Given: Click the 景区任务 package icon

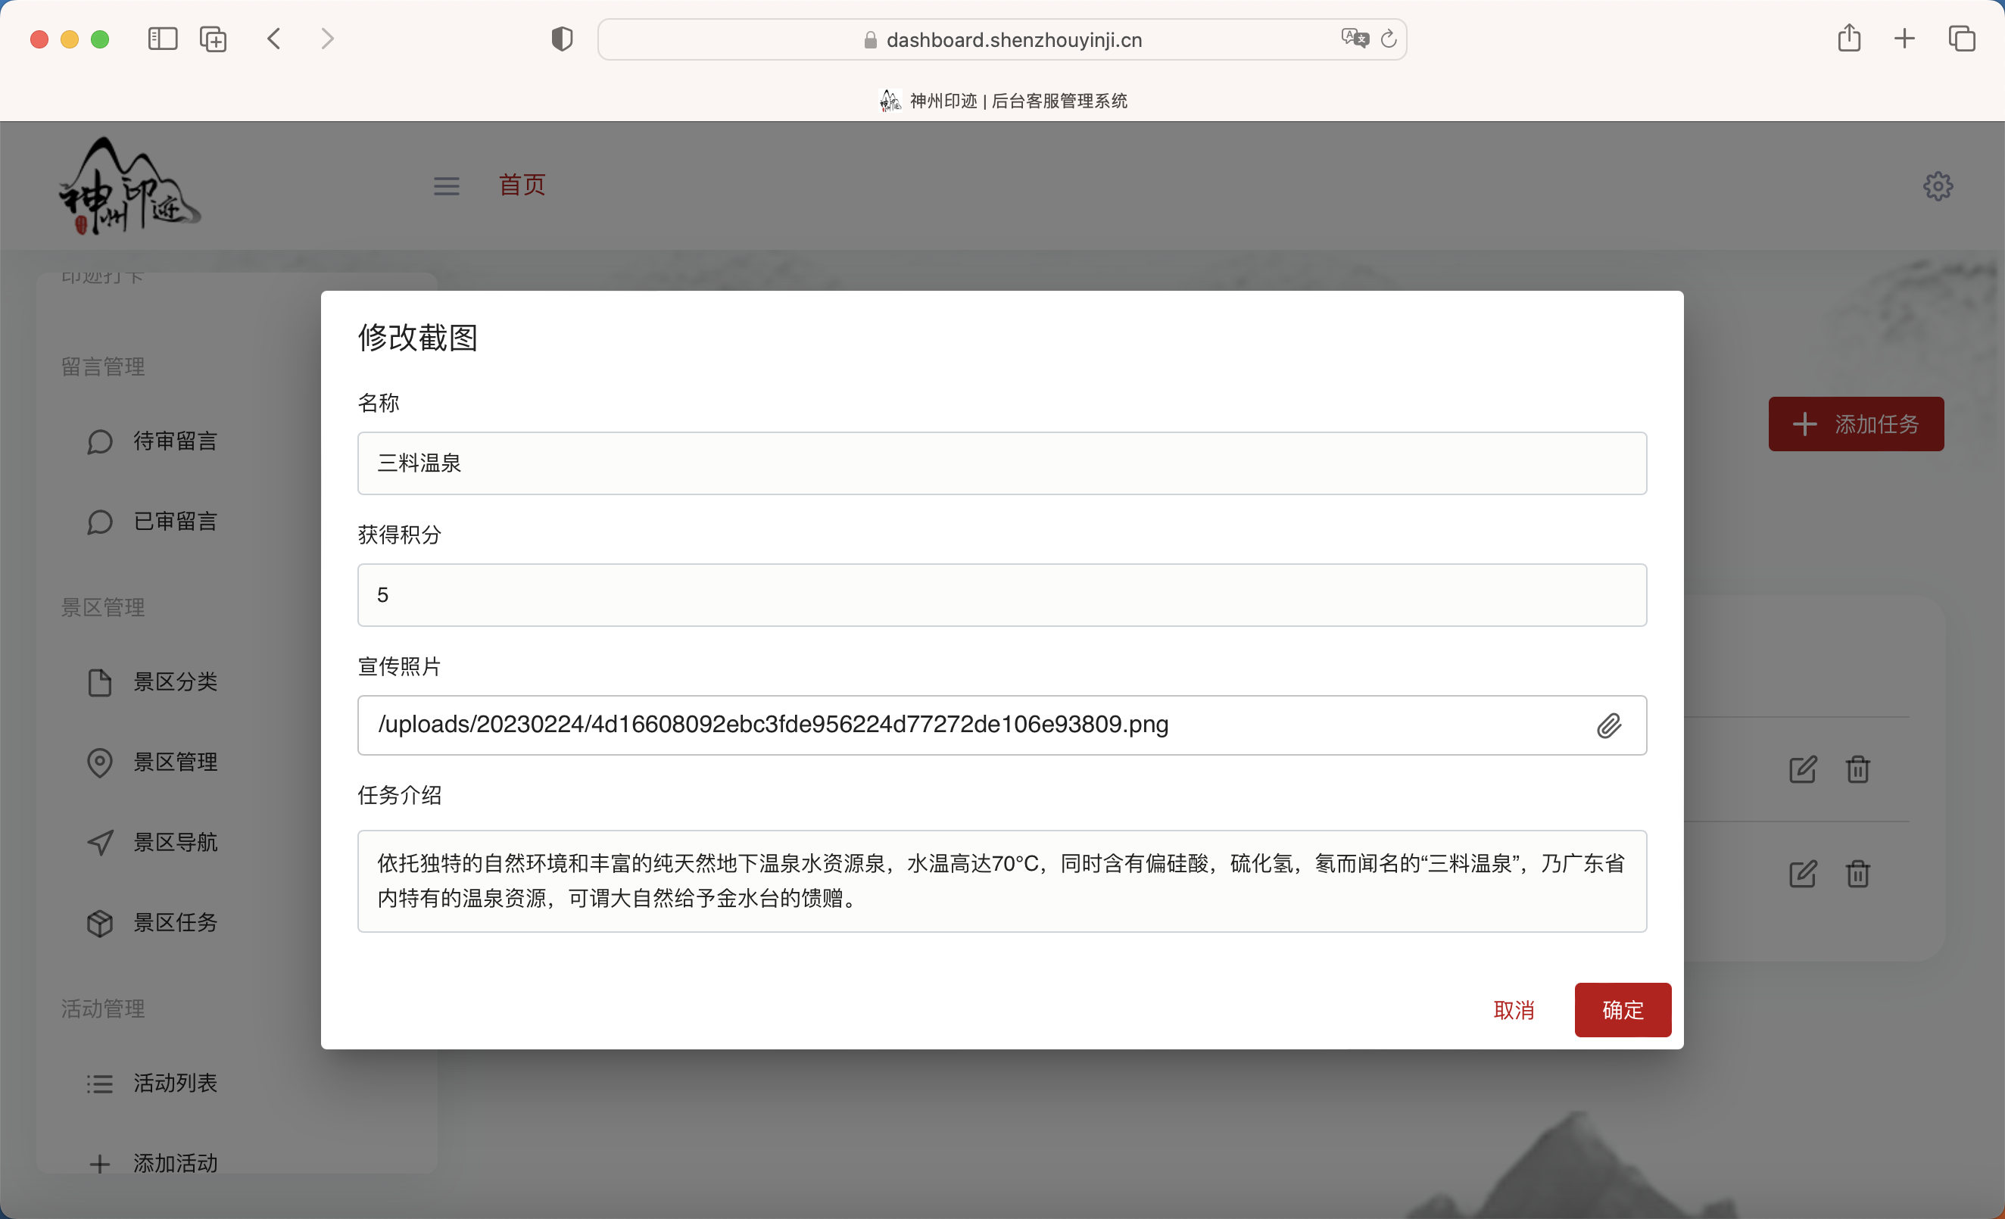Looking at the screenshot, I should tap(99, 923).
